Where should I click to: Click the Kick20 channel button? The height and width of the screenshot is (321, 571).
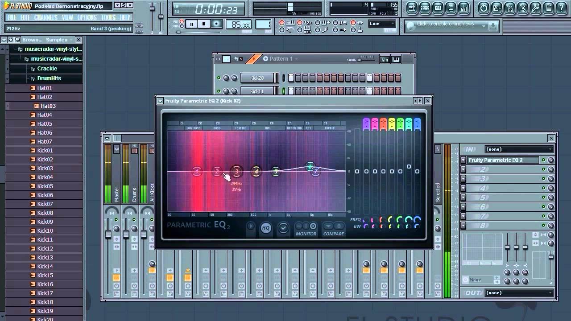point(257,78)
